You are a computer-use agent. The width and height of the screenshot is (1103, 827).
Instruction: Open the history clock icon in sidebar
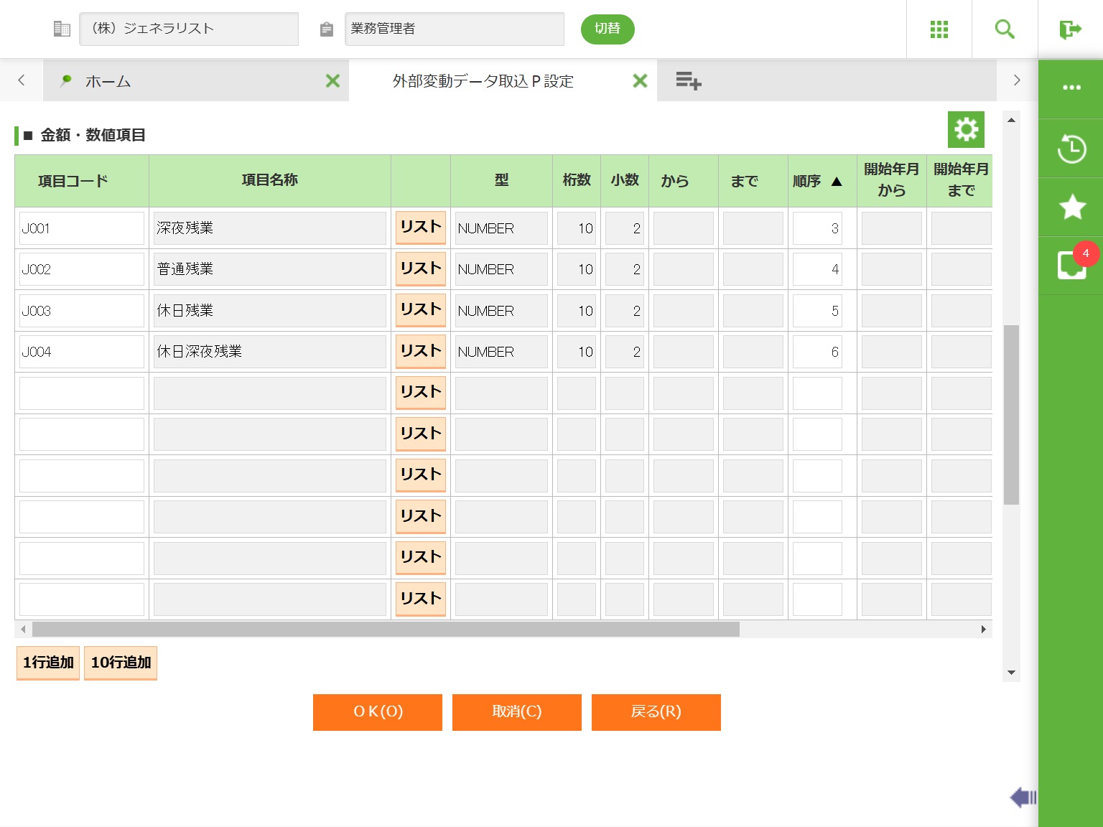pyautogui.click(x=1071, y=149)
